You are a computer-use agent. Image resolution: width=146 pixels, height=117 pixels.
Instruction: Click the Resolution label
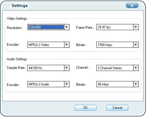[15, 28]
